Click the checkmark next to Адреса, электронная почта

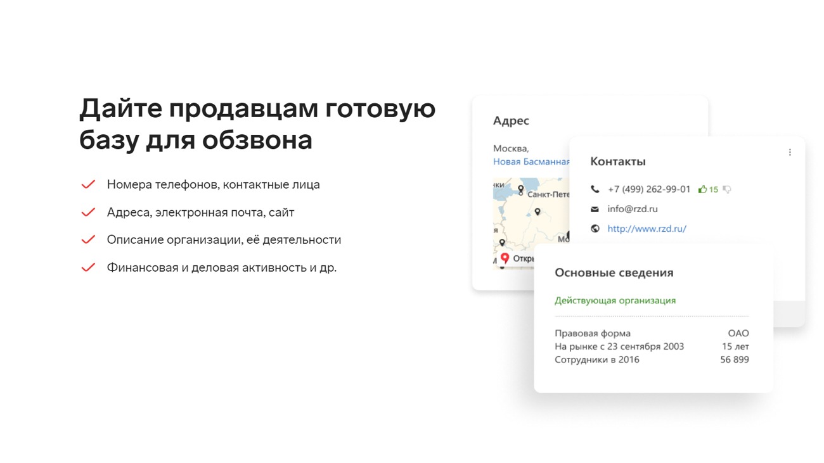[x=88, y=212]
